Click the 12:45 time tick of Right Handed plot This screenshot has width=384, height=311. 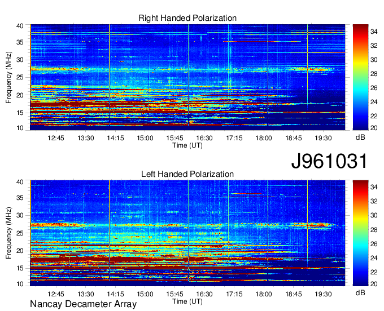pyautogui.click(x=56, y=138)
